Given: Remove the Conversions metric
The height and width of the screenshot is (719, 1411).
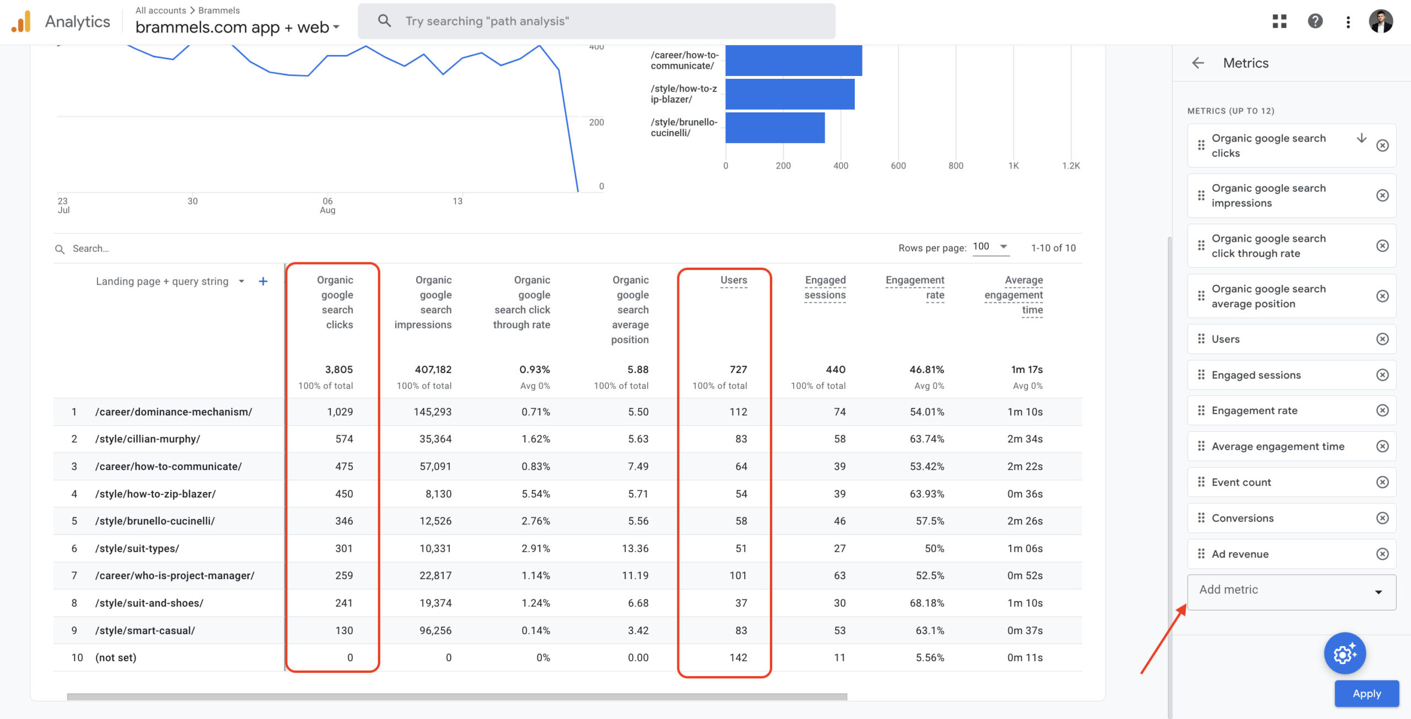Looking at the screenshot, I should tap(1382, 518).
